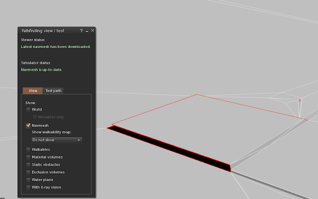
Task: Select the View tab
Action: click(x=33, y=91)
